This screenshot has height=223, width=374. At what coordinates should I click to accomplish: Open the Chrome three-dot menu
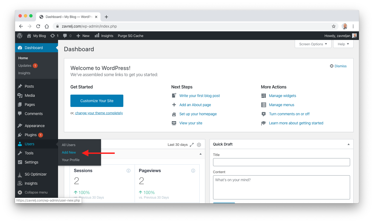pyautogui.click(x=353, y=26)
